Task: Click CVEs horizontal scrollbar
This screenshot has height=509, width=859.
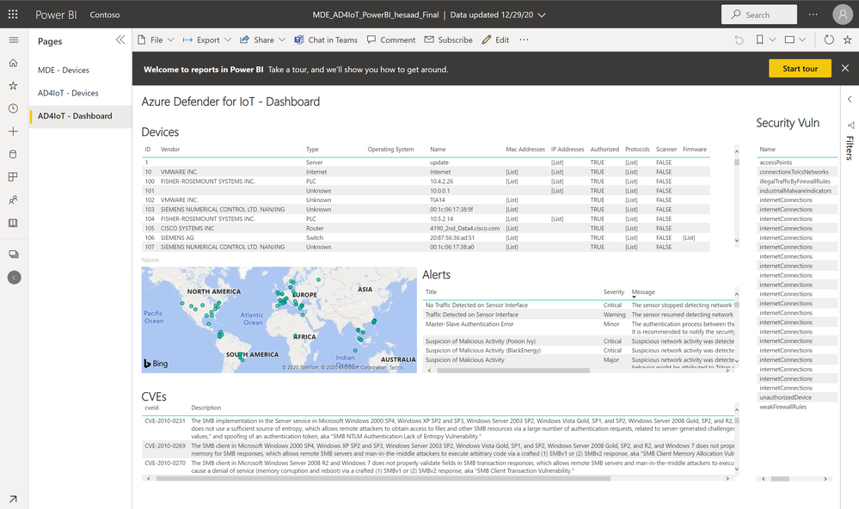Action: tap(383, 478)
